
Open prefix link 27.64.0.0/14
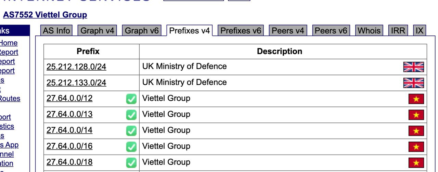[69, 130]
